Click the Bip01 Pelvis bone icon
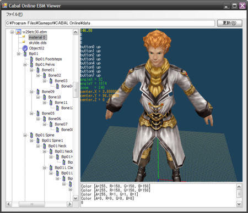Image resolution: width=248 pixels, height=213 pixels. pos(31,65)
